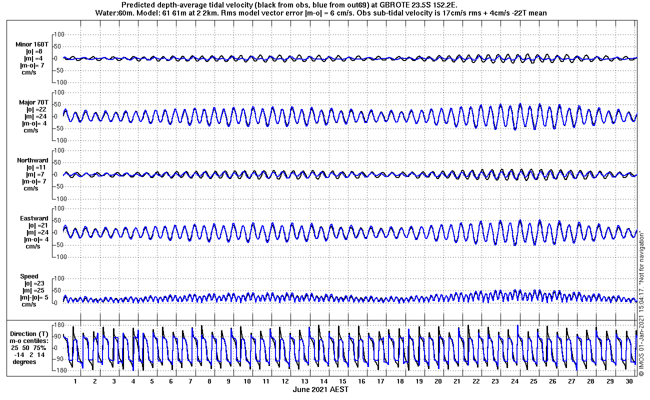Screen dimensions: 650x400
Task: Select '|m|-|o|= 5' in the Speed panel
Action: (34, 297)
